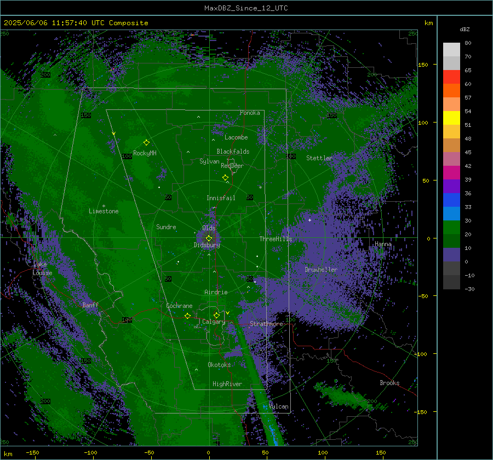Click the Sylvan label
The height and width of the screenshot is (460, 493).
(x=209, y=161)
